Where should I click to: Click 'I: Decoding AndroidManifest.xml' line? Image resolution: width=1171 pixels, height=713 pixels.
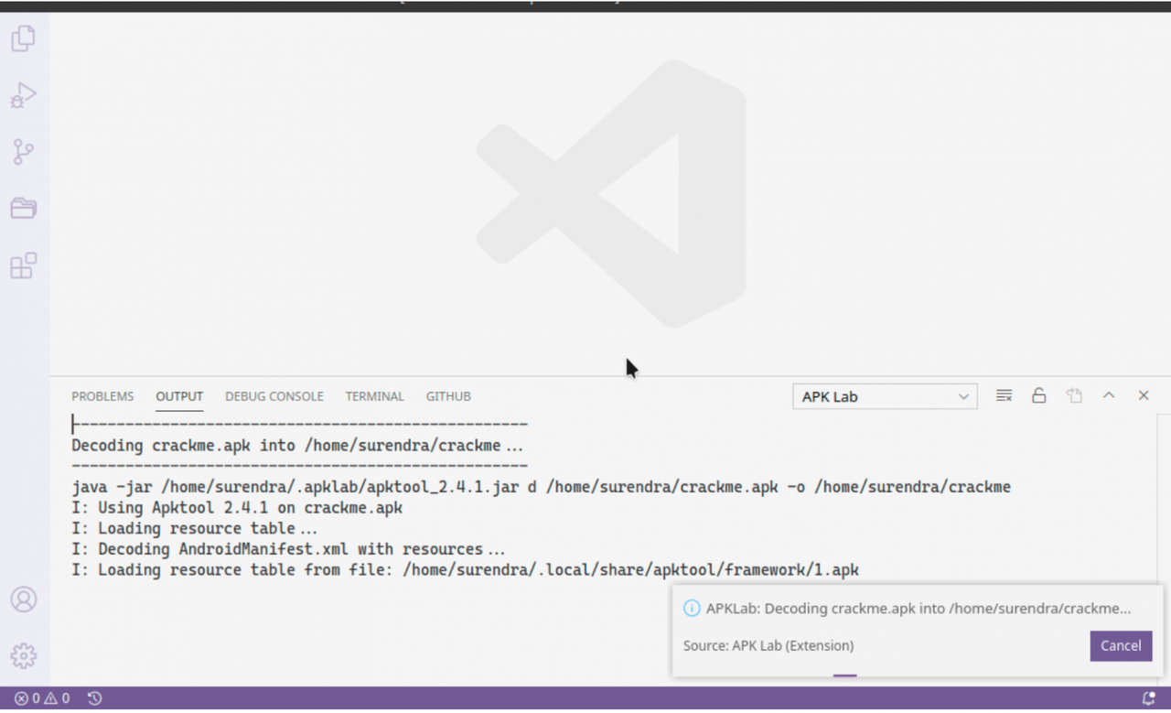click(x=288, y=549)
